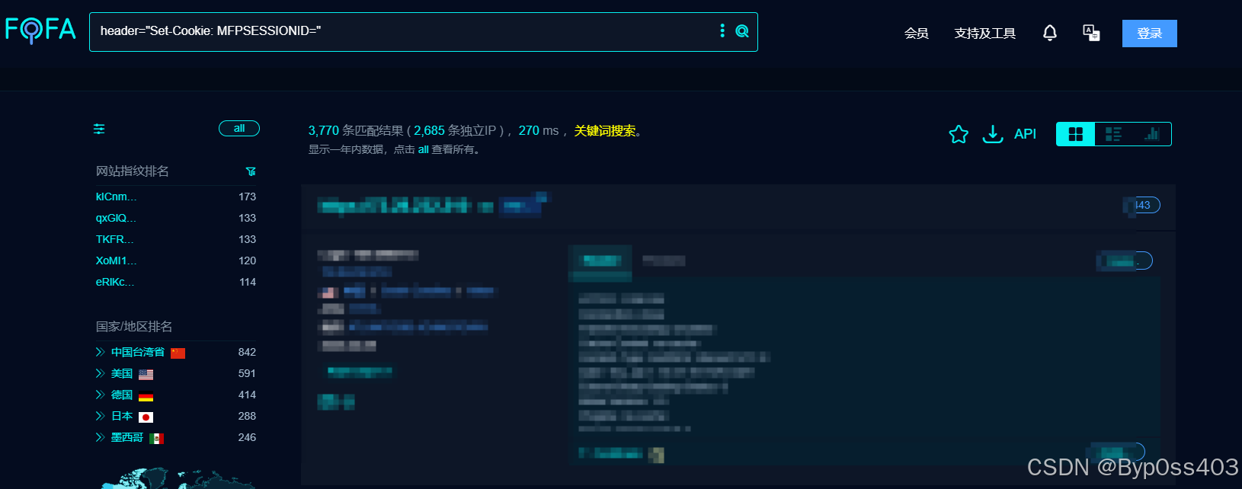This screenshot has height=489, width=1242.
Task: Click the 网站指纹排名 heading
Action: tap(133, 171)
